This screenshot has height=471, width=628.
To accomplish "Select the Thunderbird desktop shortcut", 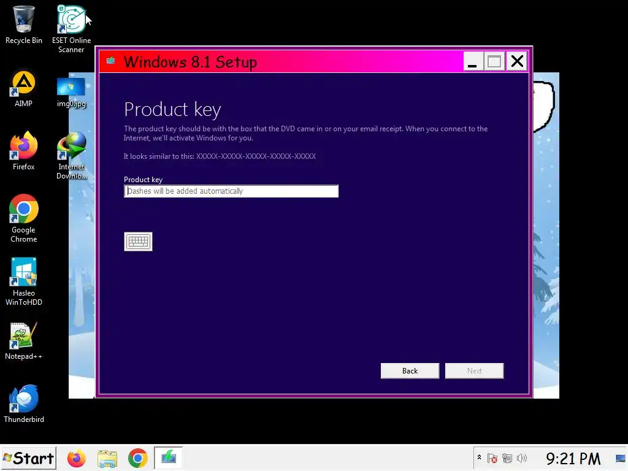I will 24,404.
